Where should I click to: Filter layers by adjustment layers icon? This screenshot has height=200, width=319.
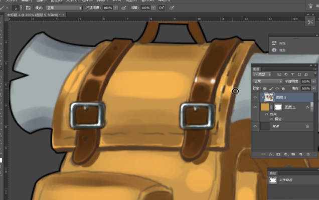[x=286, y=74]
